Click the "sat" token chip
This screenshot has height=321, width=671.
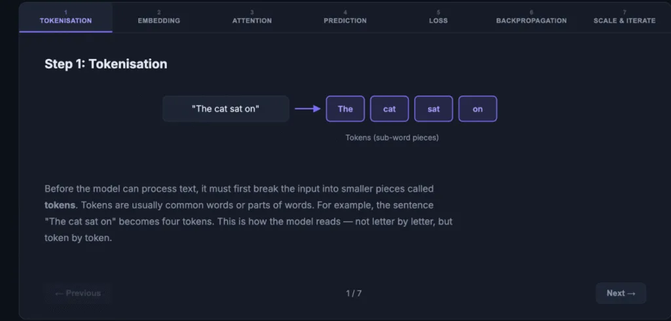pyautogui.click(x=434, y=109)
